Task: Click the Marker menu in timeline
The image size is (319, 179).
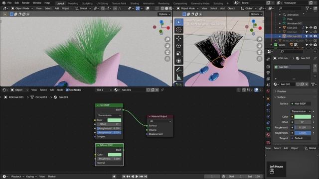Action: (x=52, y=177)
